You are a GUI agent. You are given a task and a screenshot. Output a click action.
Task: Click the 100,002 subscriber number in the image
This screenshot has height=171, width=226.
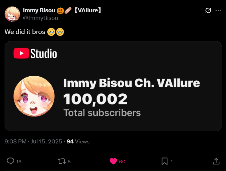95,99
